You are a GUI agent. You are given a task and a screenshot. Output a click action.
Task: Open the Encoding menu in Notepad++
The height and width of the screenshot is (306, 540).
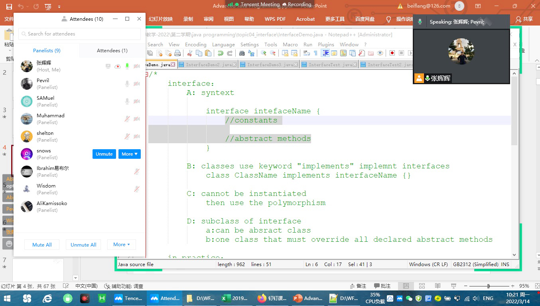pos(195,45)
